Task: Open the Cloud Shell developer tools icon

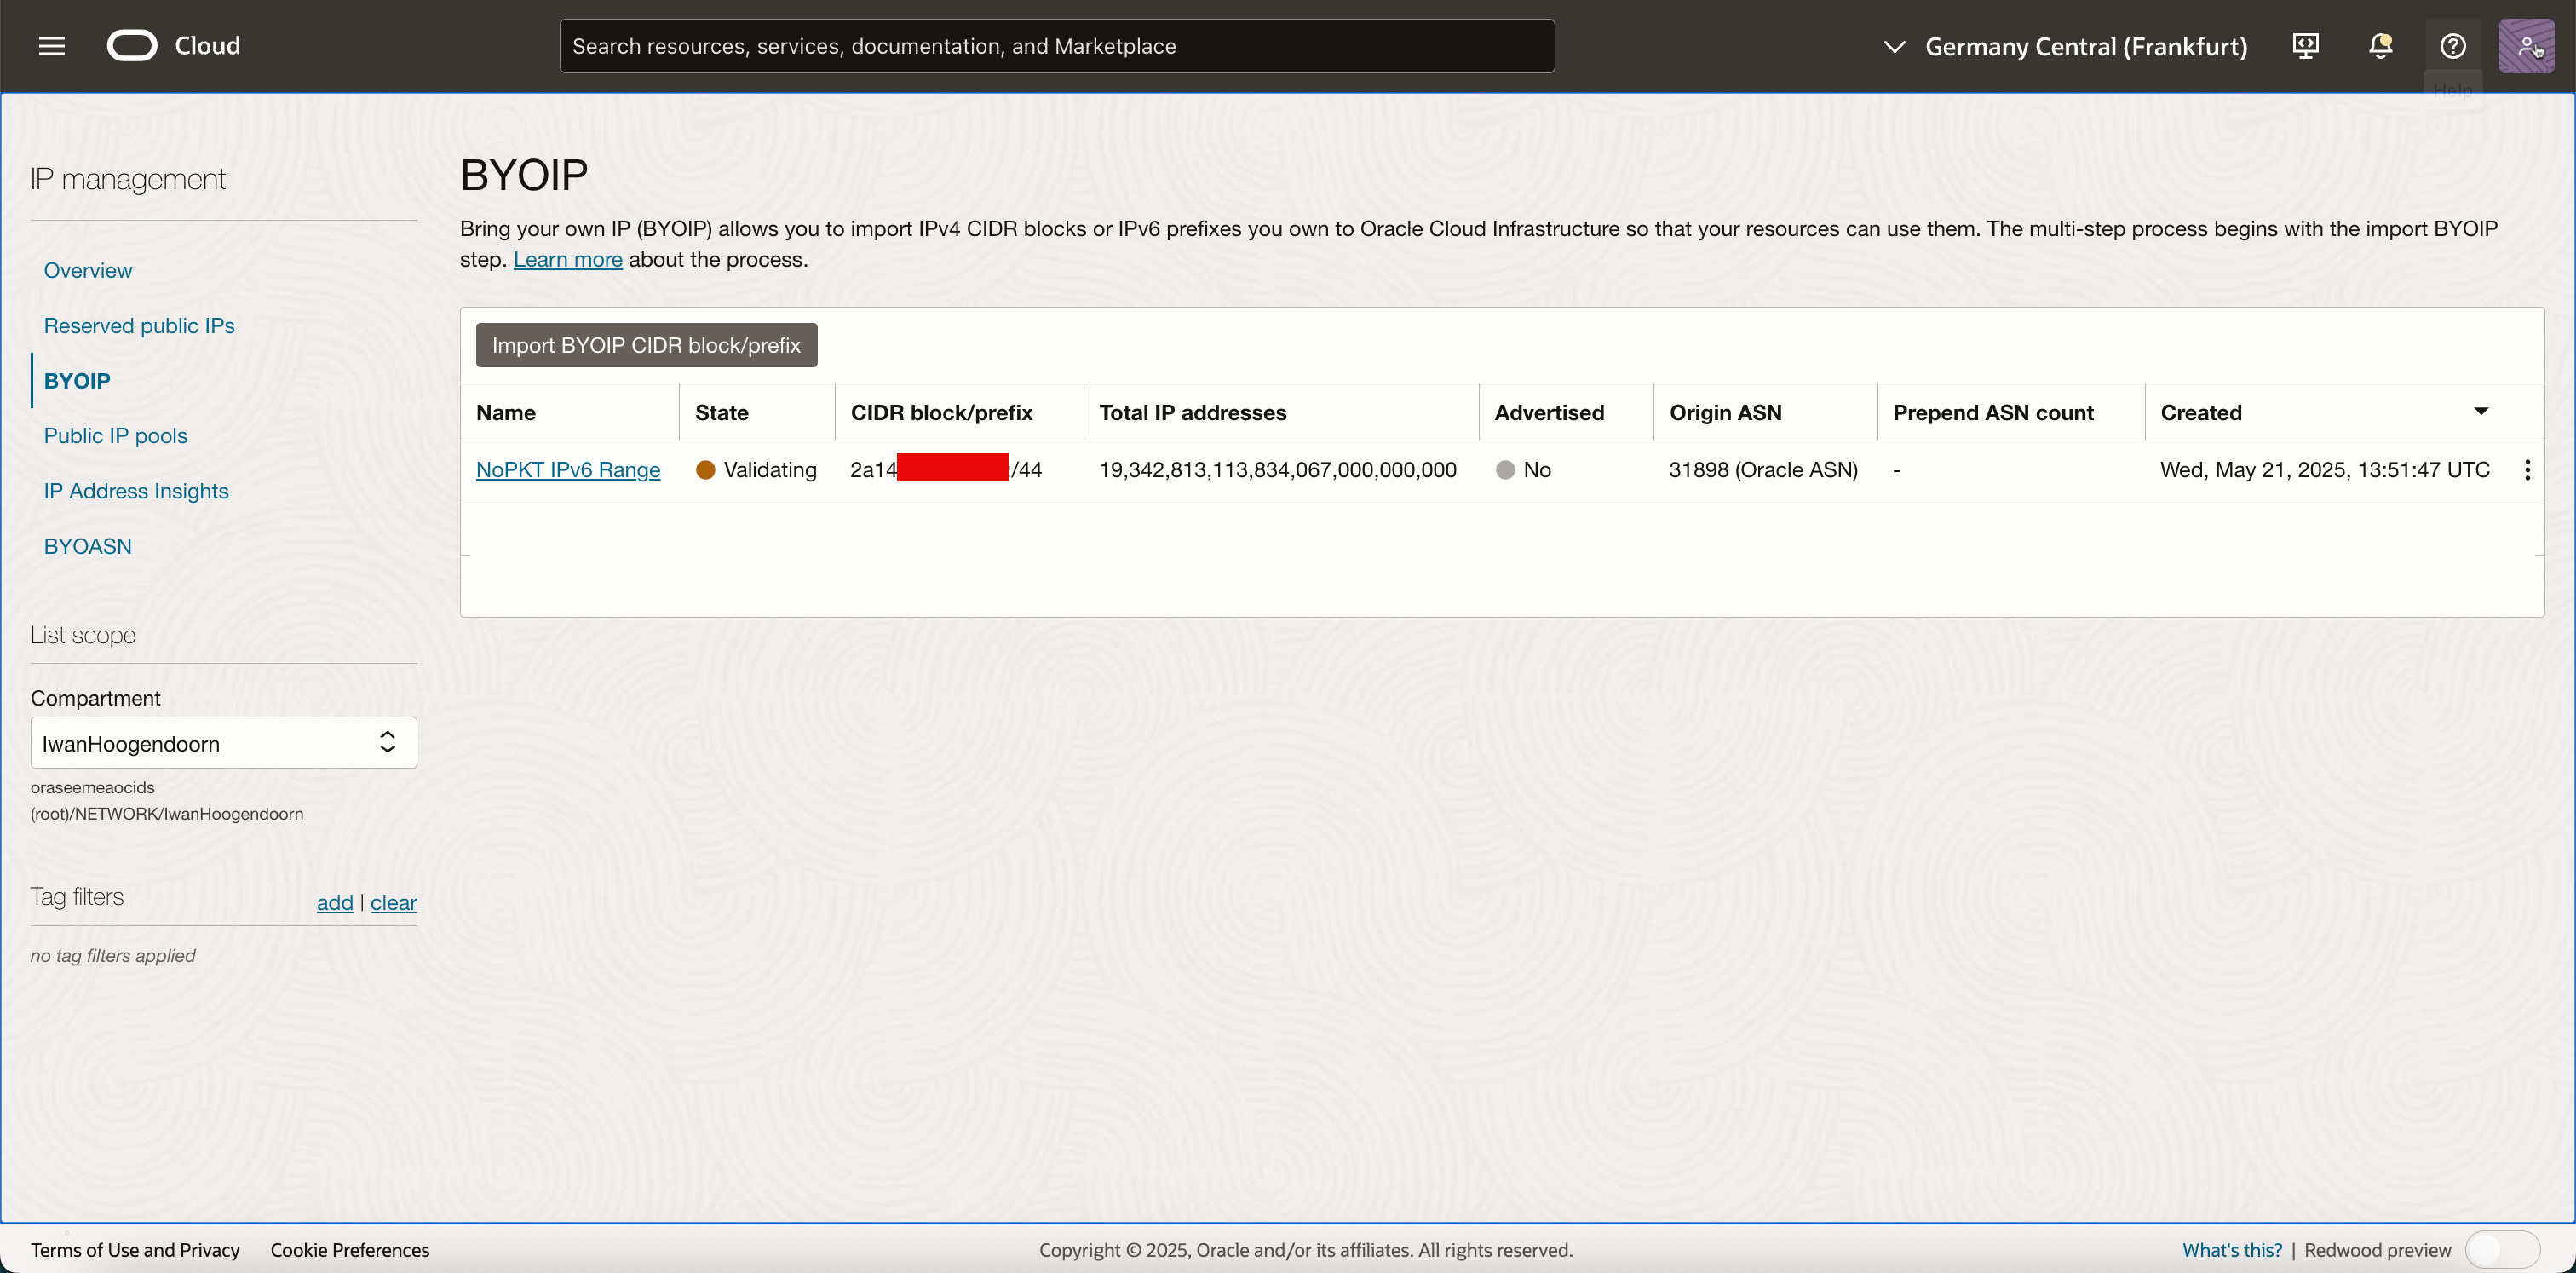Action: [x=2306, y=46]
